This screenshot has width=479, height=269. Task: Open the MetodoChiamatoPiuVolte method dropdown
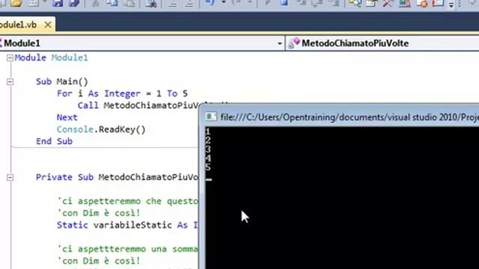(x=382, y=43)
